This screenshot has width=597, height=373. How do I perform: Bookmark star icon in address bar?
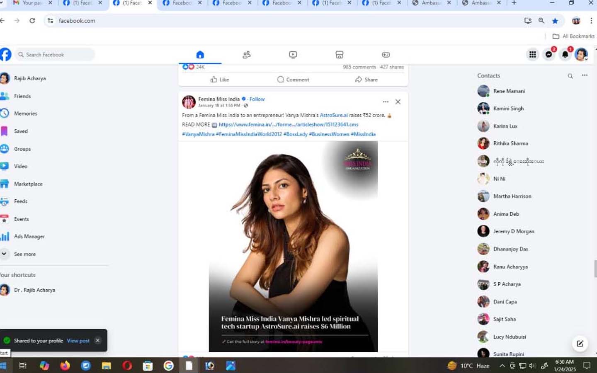pyautogui.click(x=555, y=21)
